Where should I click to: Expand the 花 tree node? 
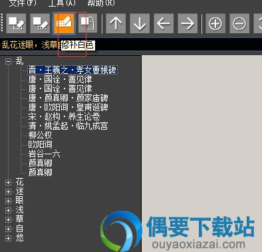tap(9, 182)
